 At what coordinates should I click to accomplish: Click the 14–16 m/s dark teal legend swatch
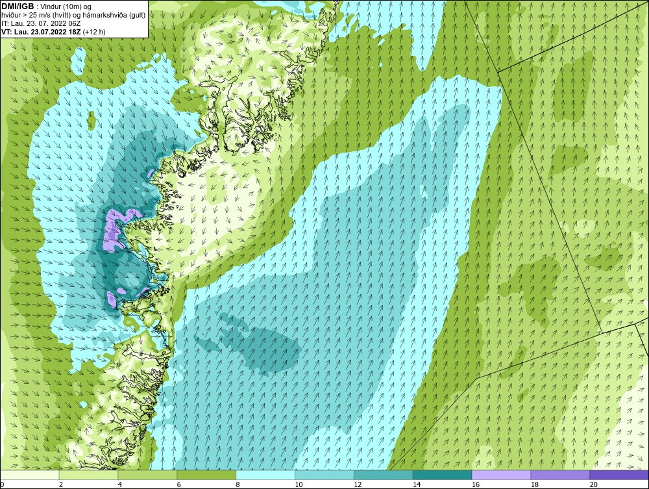(x=442, y=475)
